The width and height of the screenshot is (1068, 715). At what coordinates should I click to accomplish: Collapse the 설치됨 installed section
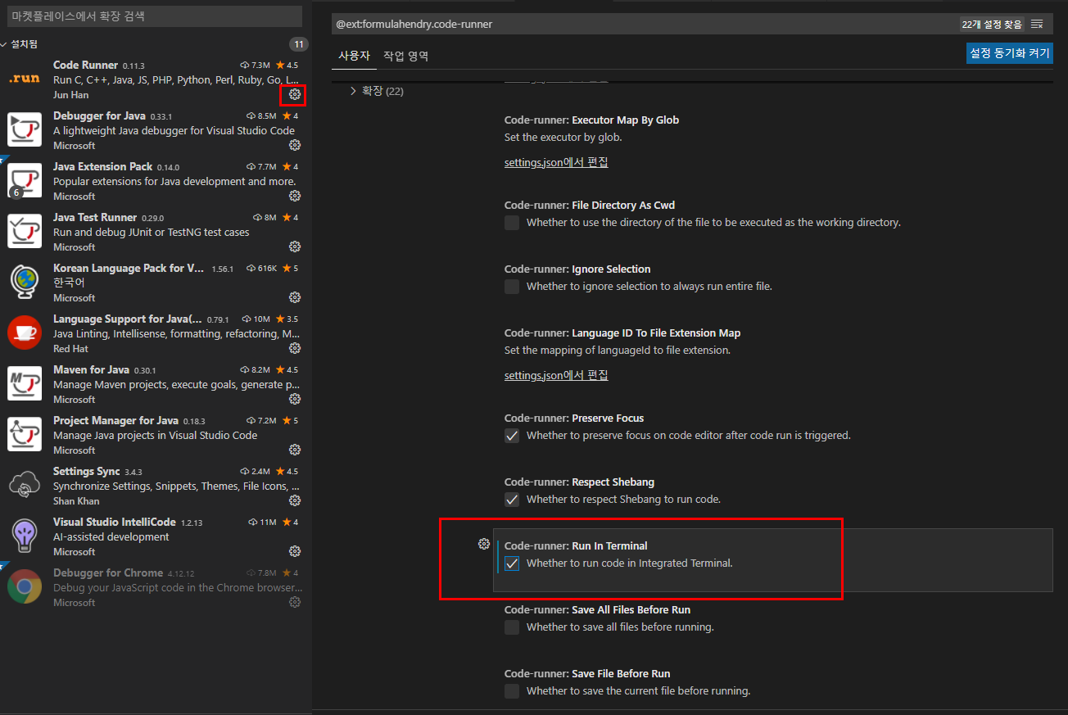pyautogui.click(x=20, y=44)
